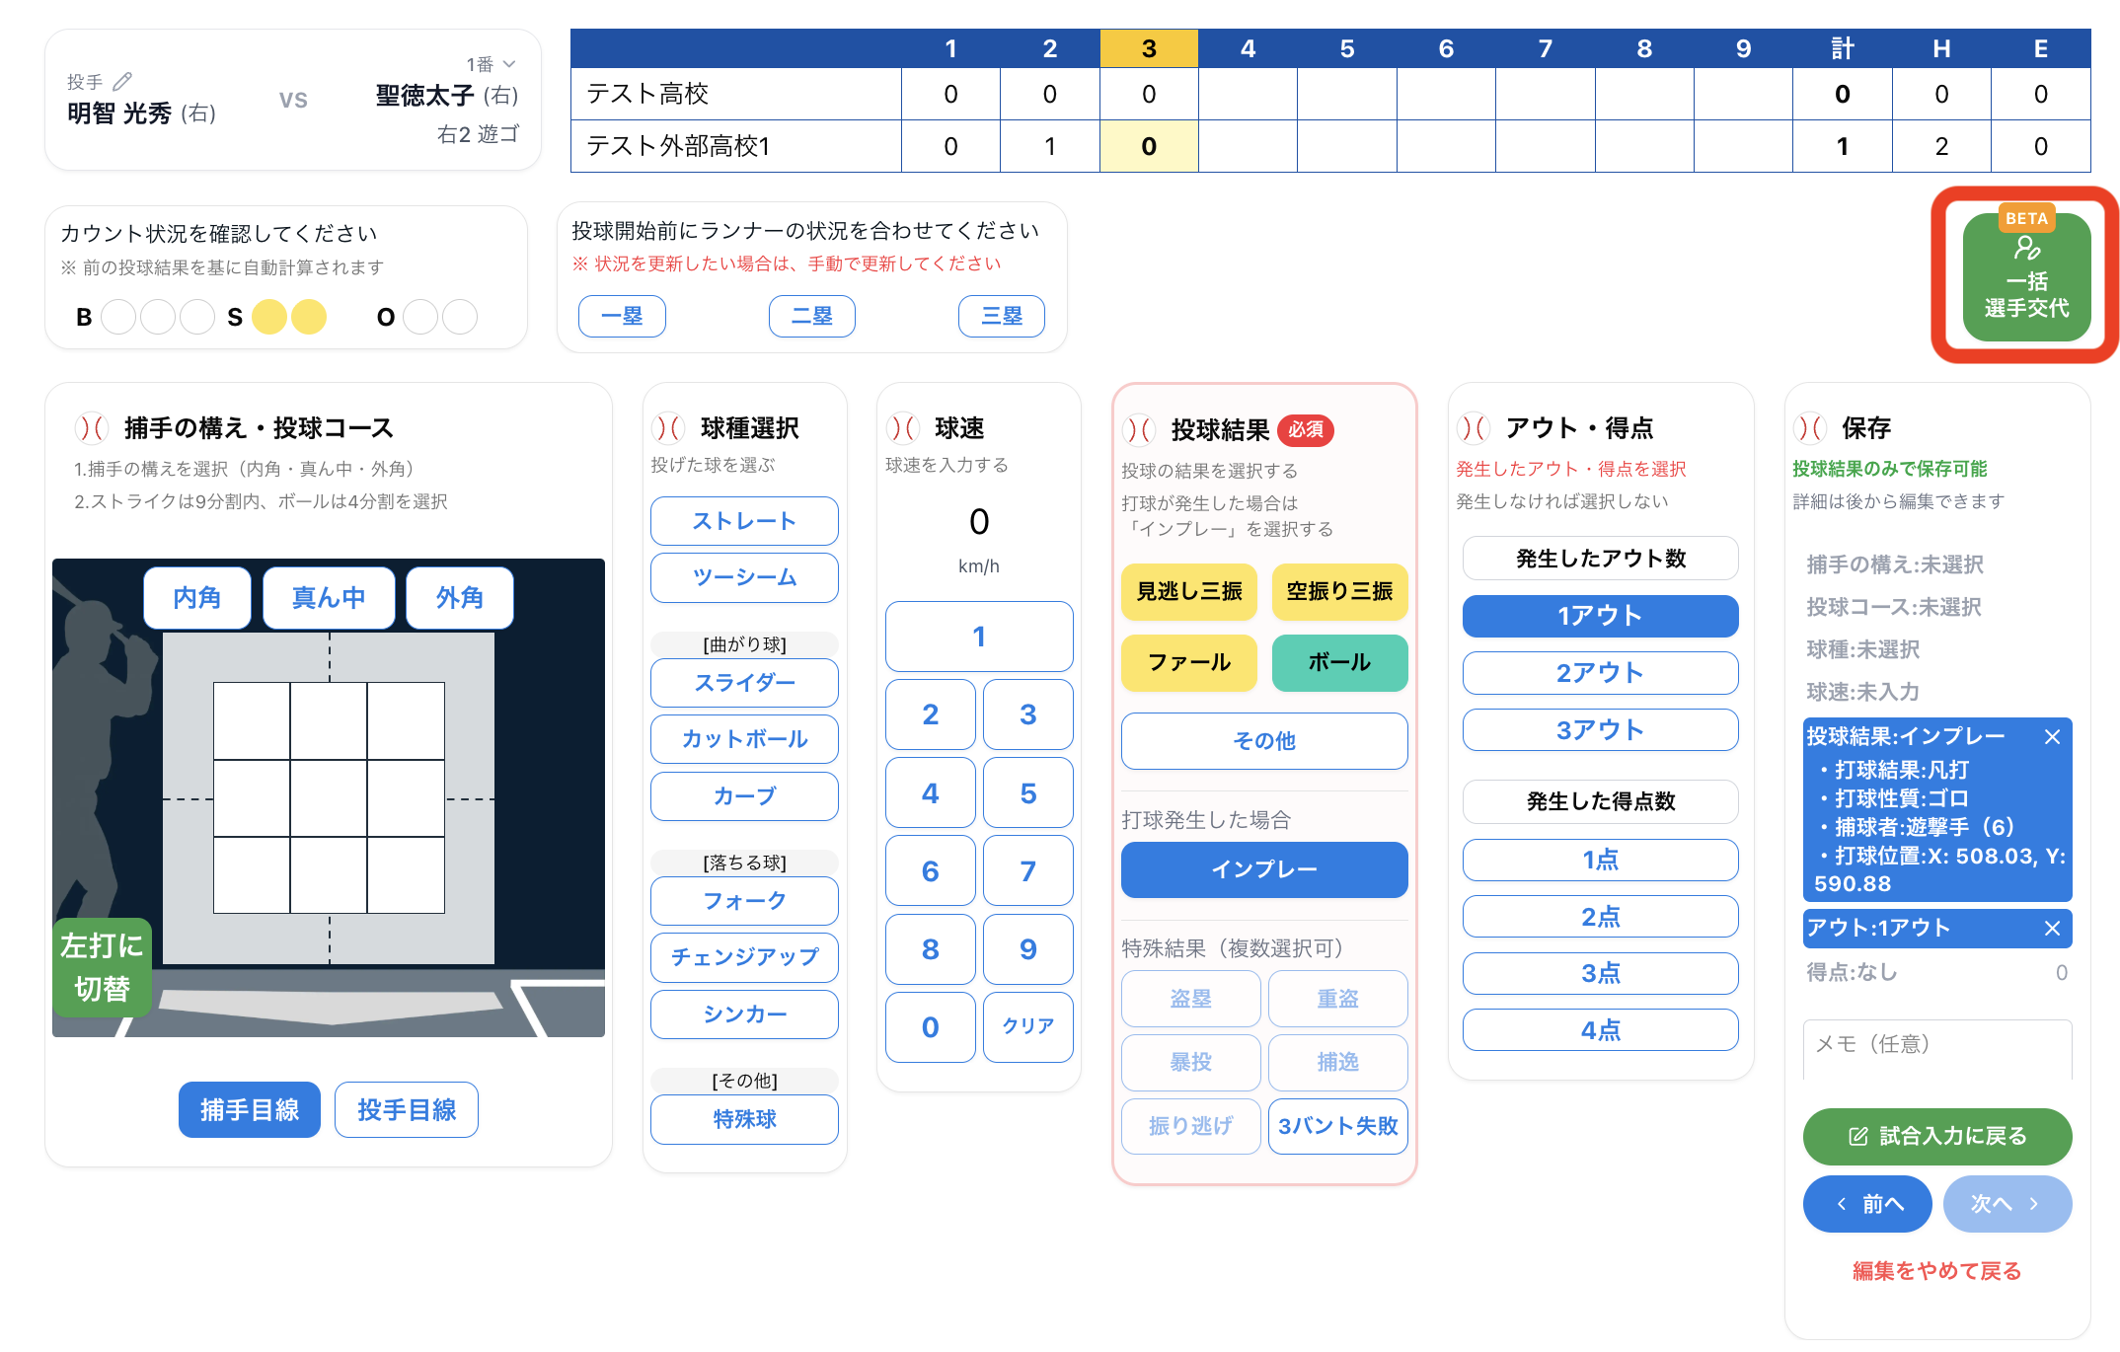
Task: Toggle the 一塁 runner button
Action: click(x=622, y=316)
